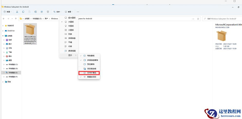Screen dimensions: 242x119
Task: Open recent locations dropdown arrow
Action: coord(12,19)
